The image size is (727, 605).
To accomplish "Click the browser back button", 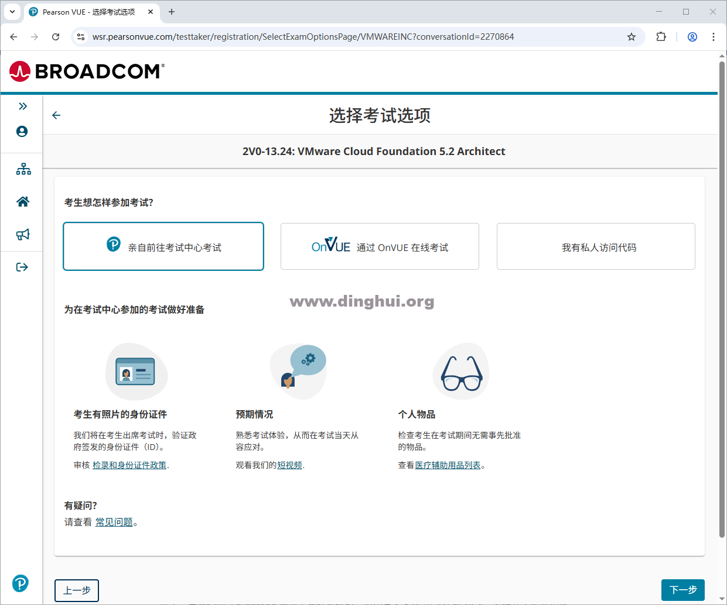I will coord(13,37).
